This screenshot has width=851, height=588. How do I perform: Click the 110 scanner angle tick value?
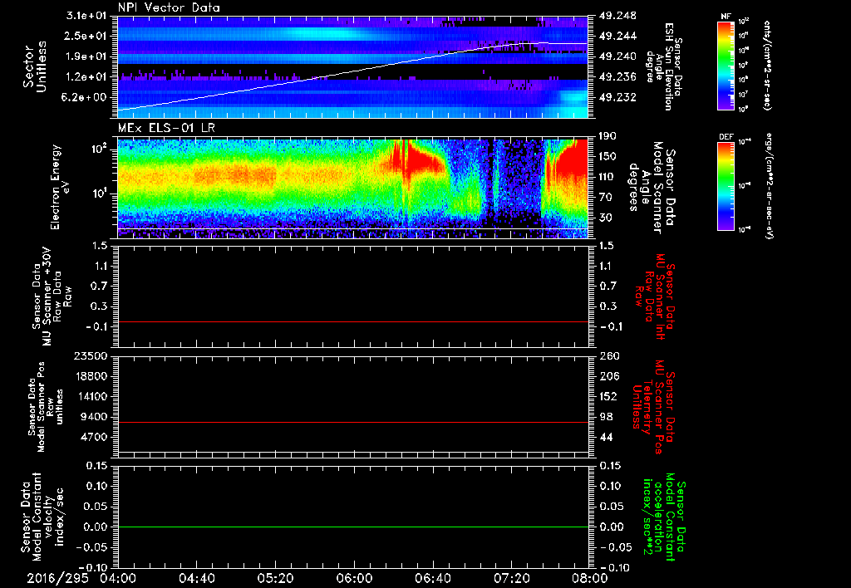point(608,177)
